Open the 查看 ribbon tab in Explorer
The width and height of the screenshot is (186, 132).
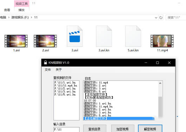(x=7, y=10)
